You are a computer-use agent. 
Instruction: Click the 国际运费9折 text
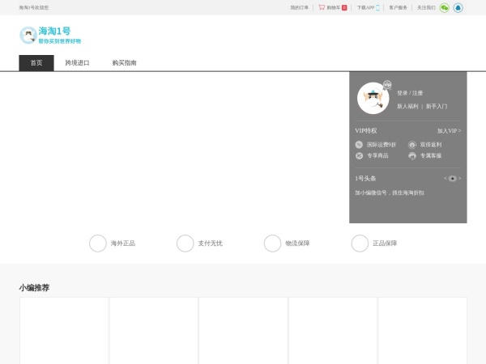(382, 145)
